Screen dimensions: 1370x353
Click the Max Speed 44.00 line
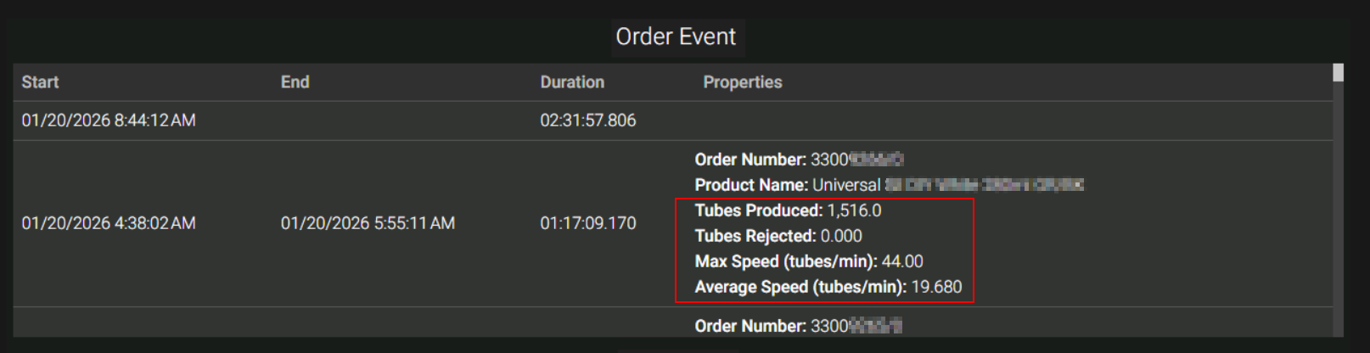(808, 261)
